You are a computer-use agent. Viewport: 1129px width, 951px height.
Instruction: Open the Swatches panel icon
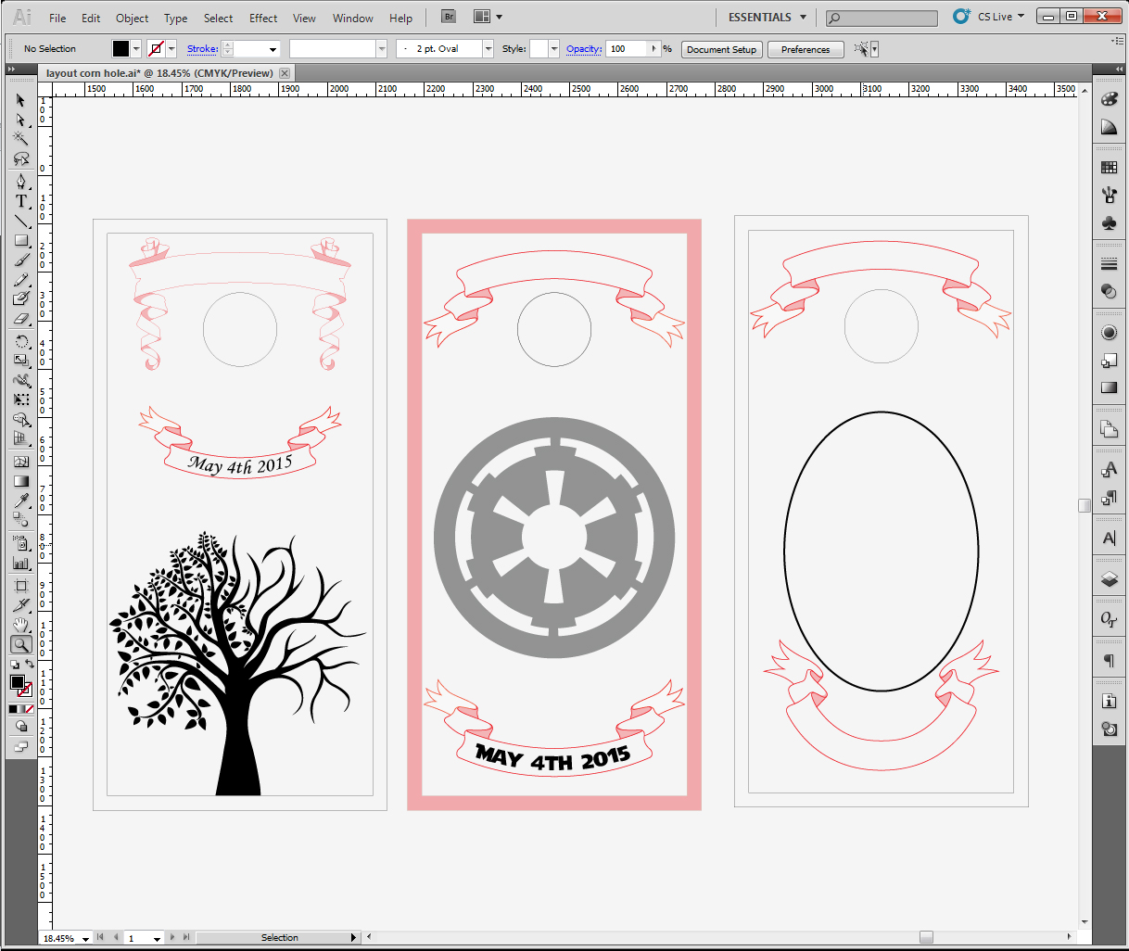[x=1110, y=167]
